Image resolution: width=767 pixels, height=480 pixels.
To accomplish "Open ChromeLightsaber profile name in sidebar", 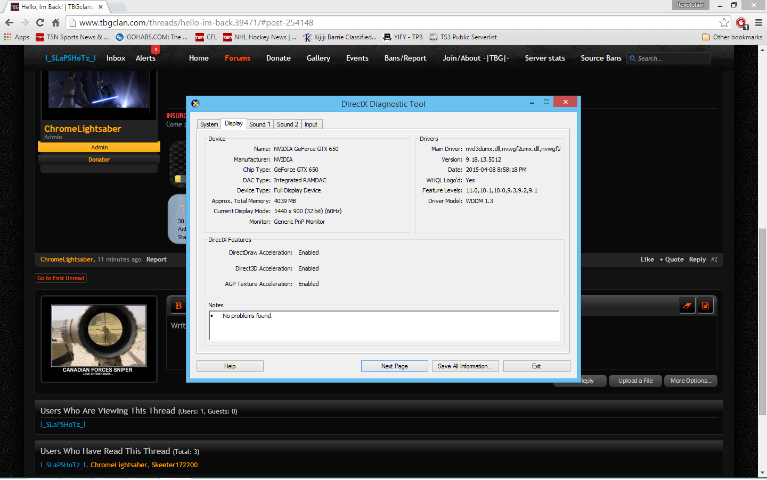I will coord(83,129).
